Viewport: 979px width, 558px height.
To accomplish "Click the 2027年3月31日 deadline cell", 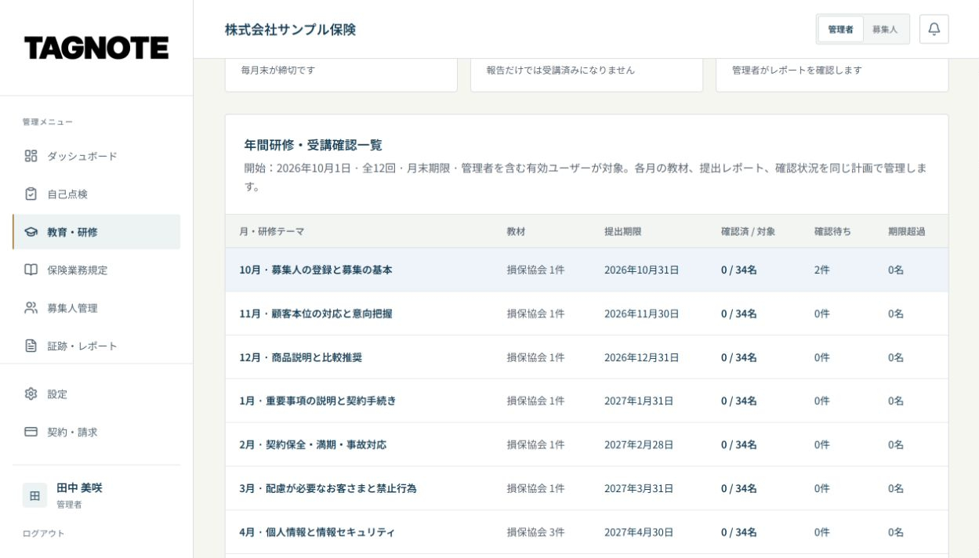I will pyautogui.click(x=639, y=488).
